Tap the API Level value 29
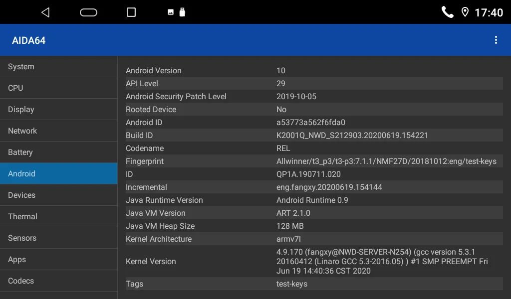511x299 pixels. pos(280,84)
